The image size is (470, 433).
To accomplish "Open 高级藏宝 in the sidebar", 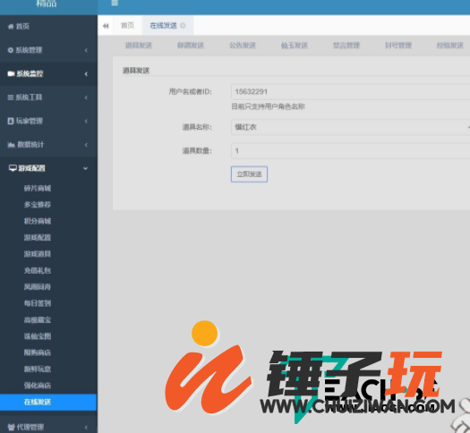I will coord(38,319).
